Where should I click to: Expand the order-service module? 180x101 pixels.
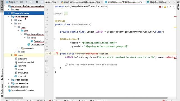click(x=8, y=80)
